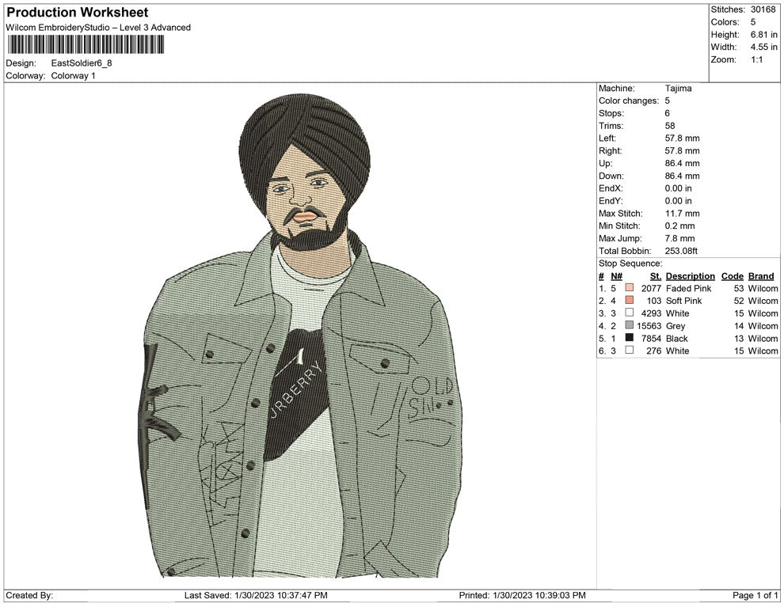Viewport: 784px width, 603px height.
Task: Click the 'Production Worksheet' title
Action: 78,13
